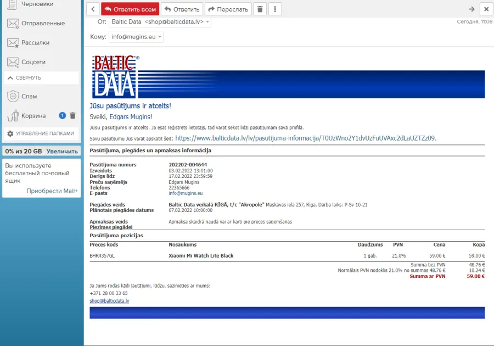The width and height of the screenshot is (494, 346).
Task: Click the Jūsu pasūtījums ir atcelts! heading
Action: click(130, 106)
